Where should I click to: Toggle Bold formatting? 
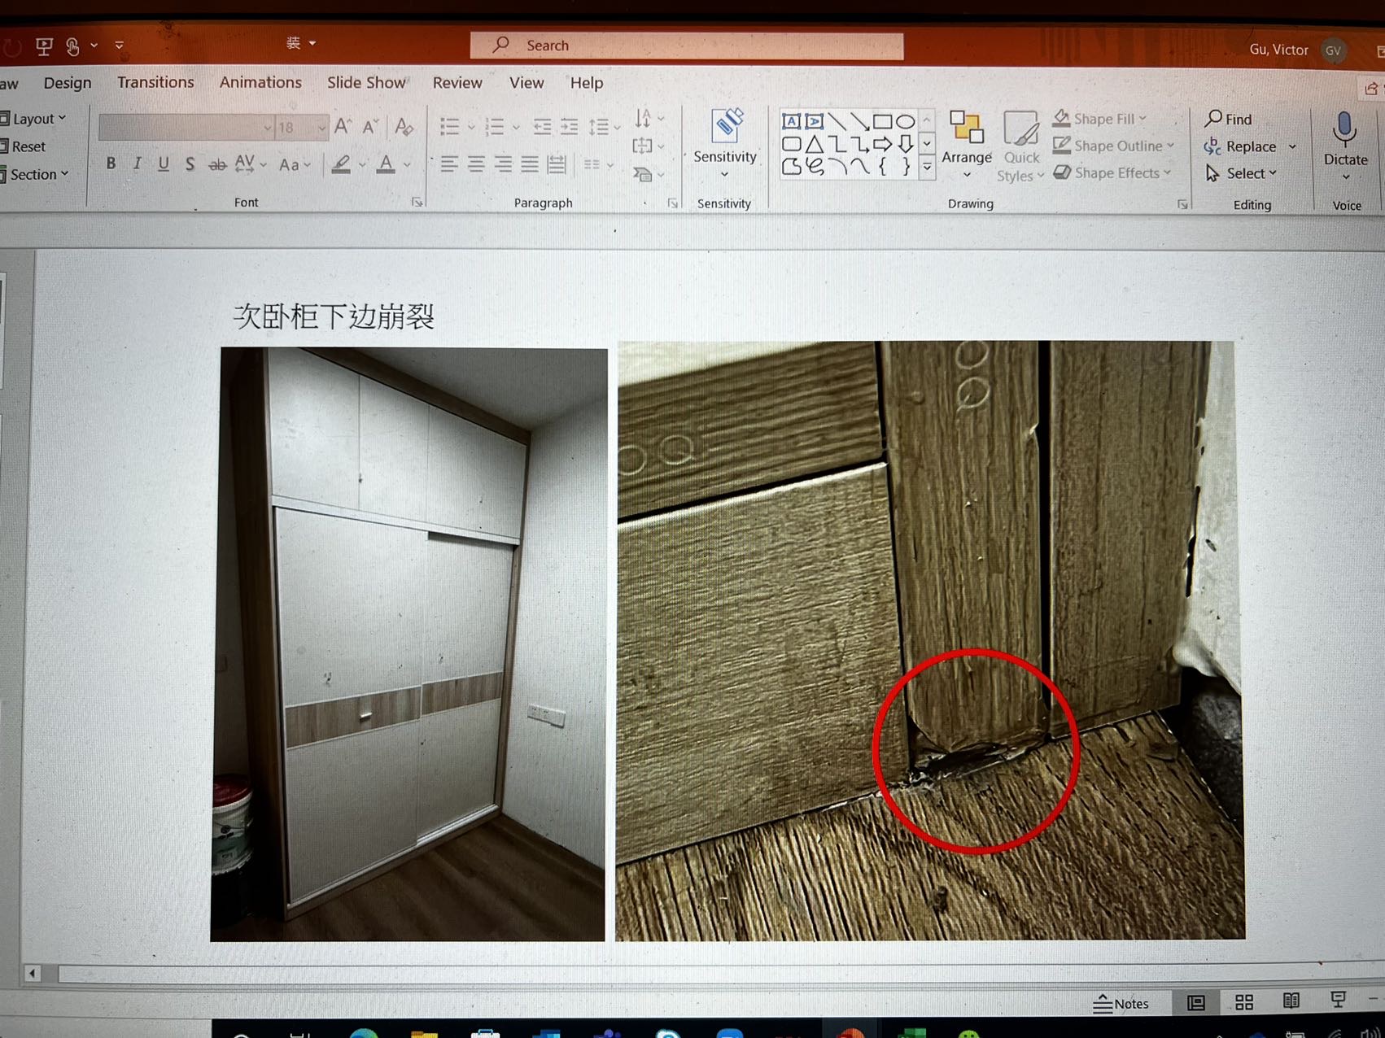point(111,164)
